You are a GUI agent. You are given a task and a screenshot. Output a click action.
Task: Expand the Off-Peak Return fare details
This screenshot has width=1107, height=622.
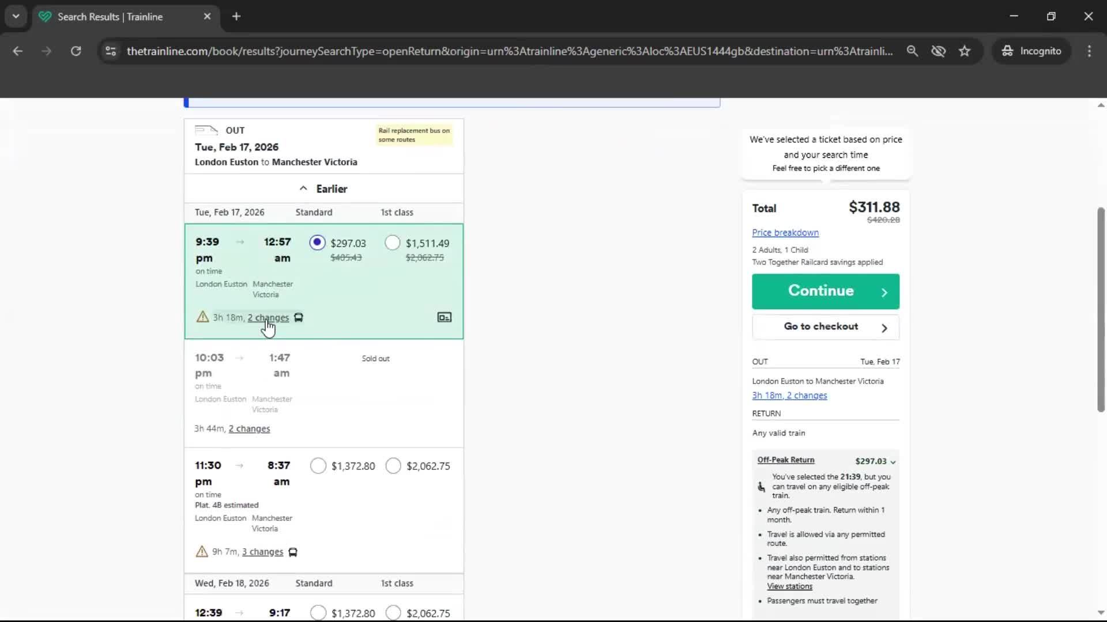pos(892,461)
